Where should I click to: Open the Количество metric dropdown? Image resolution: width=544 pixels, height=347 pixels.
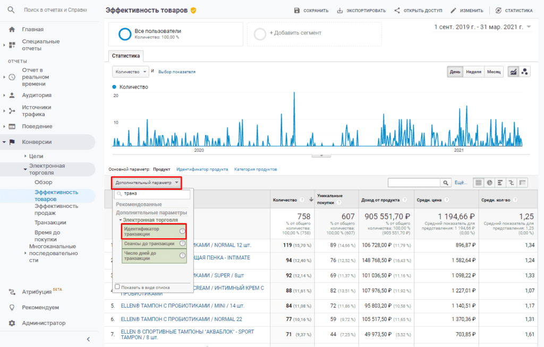click(131, 72)
